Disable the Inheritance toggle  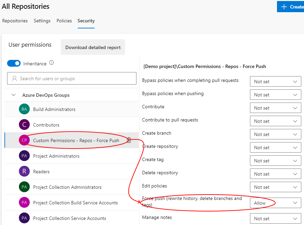point(14,63)
